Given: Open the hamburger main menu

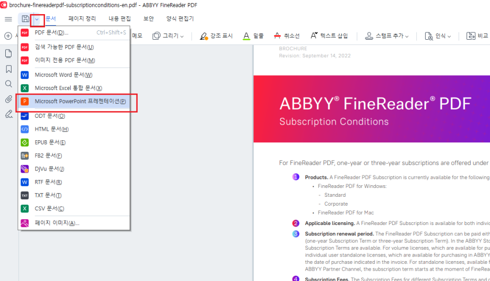Looking at the screenshot, I should tap(8, 19).
